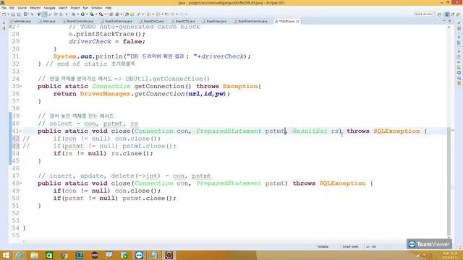Click the New file toolbar icon
The image size is (463, 260).
[4, 14]
